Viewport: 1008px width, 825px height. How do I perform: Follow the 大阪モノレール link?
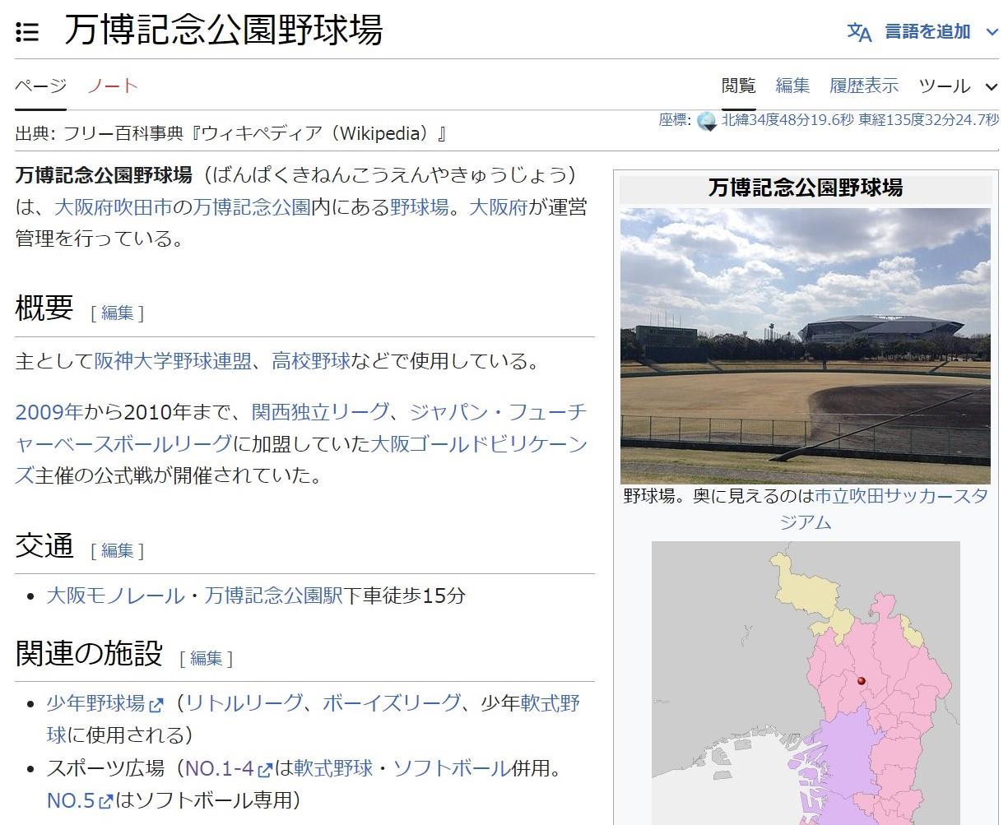pos(115,595)
